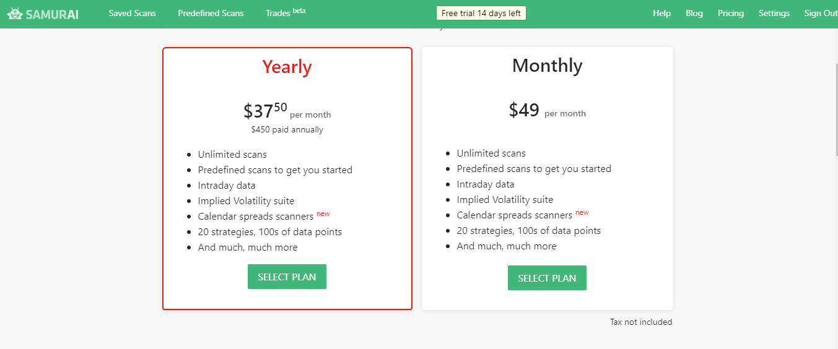
Task: Click the red Yearly plan heading
Action: [287, 67]
